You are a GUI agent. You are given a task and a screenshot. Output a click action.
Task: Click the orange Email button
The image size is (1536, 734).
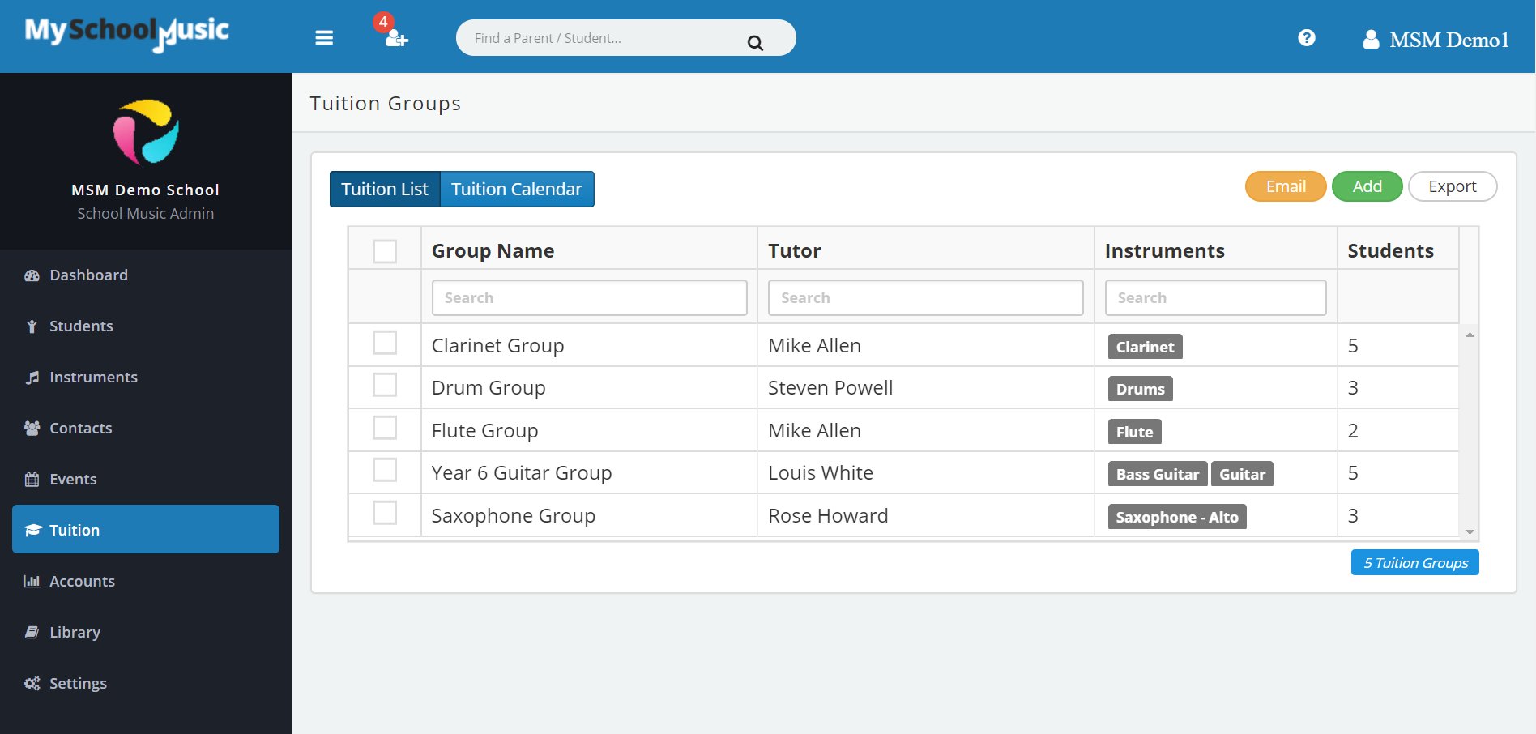pos(1286,186)
